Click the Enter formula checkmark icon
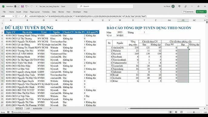Image resolution: width=208 pixels, height=117 pixels. pos(22,16)
